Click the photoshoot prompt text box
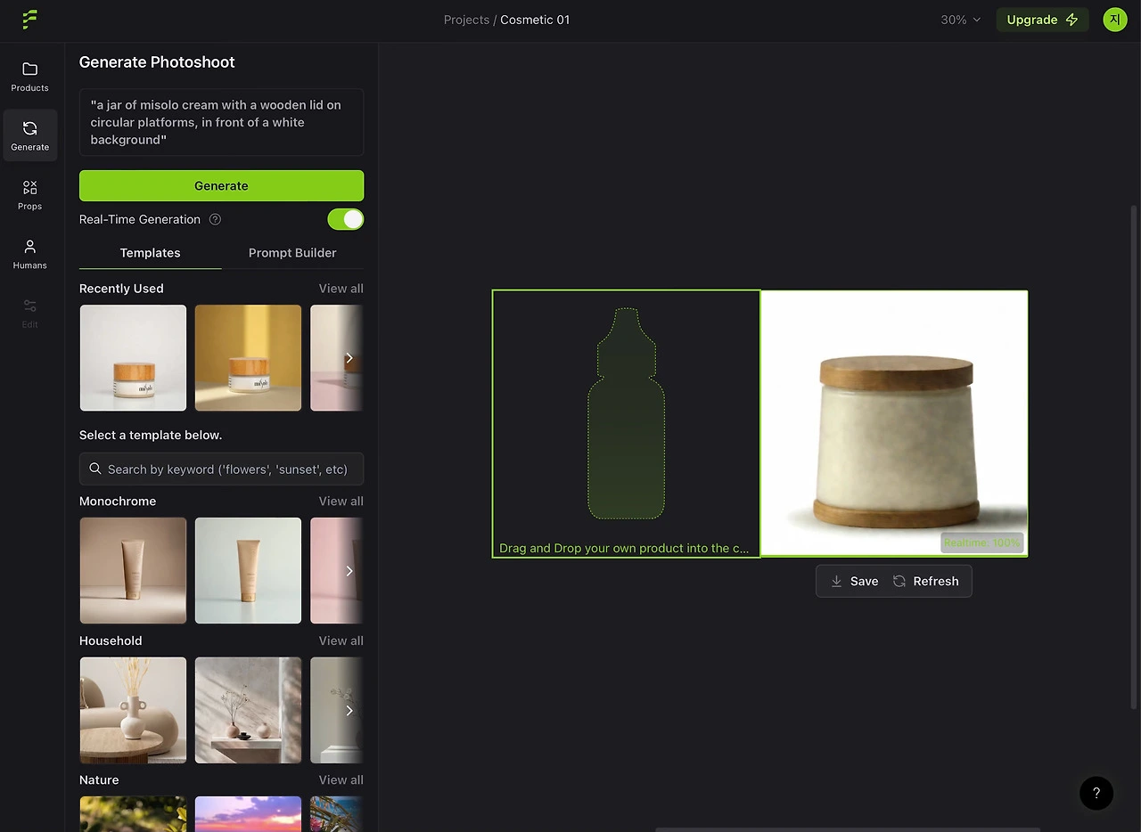 click(222, 122)
